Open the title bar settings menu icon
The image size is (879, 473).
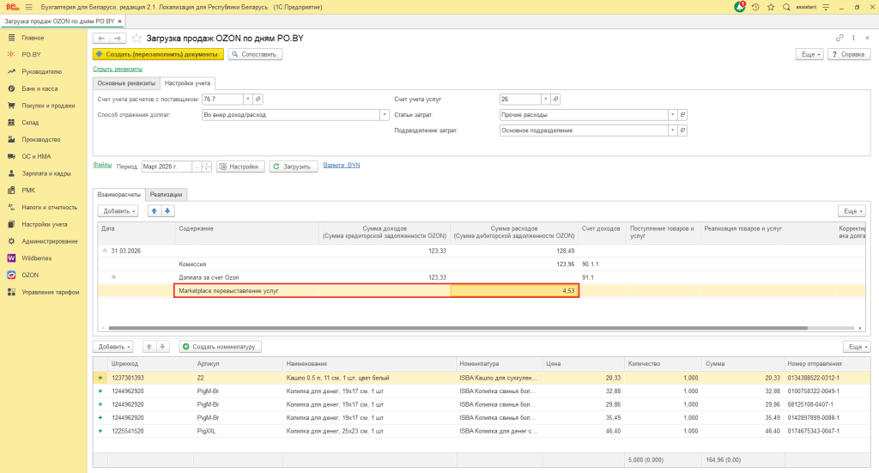tap(826, 7)
